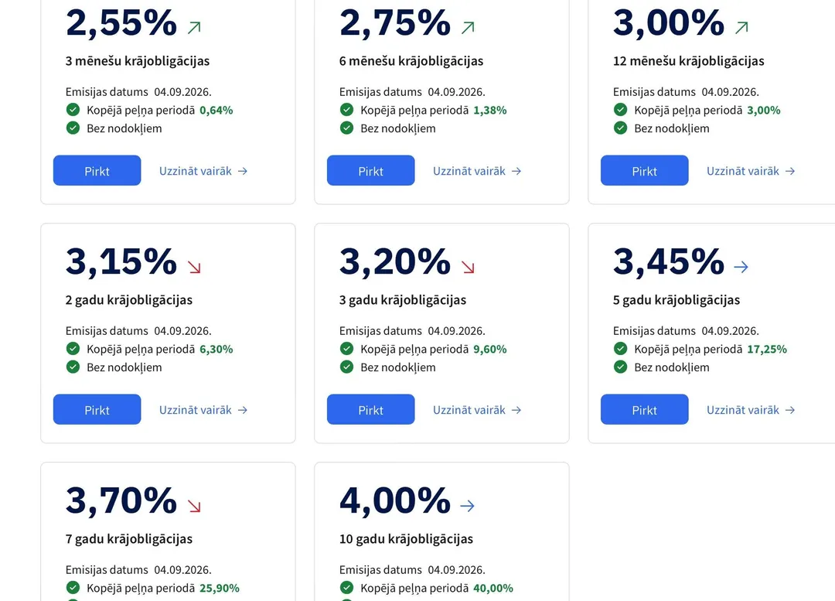
Task: Click green up arrow next to 2,75%
Action: 468,27
